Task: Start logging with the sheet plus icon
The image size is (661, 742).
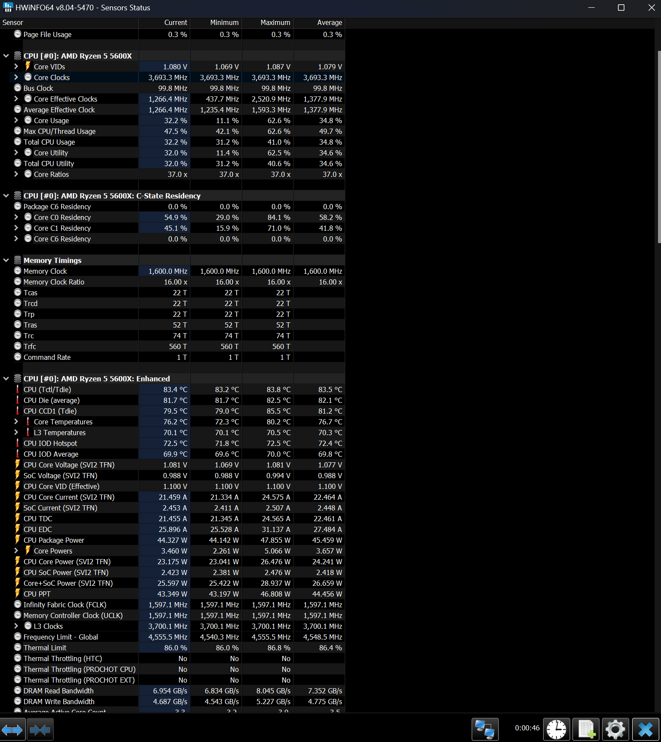Action: (586, 730)
